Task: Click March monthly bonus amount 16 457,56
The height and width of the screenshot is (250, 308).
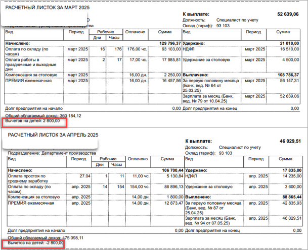Action: click(171, 81)
